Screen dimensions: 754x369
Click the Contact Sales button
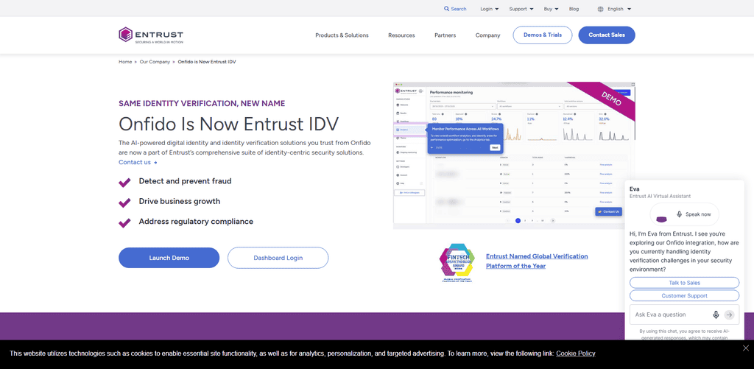607,35
